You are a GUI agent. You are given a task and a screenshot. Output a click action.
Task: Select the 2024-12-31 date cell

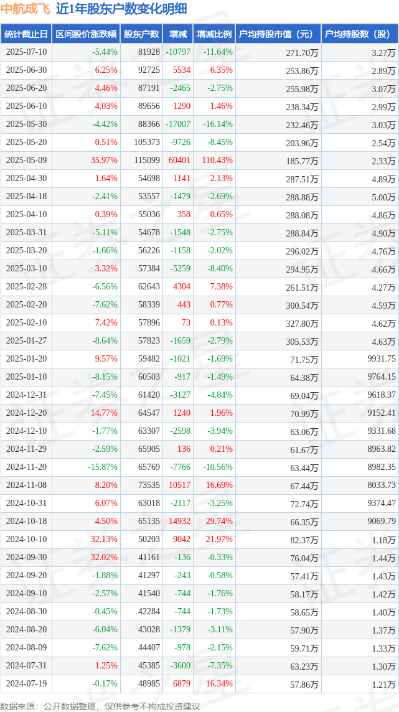(26, 395)
